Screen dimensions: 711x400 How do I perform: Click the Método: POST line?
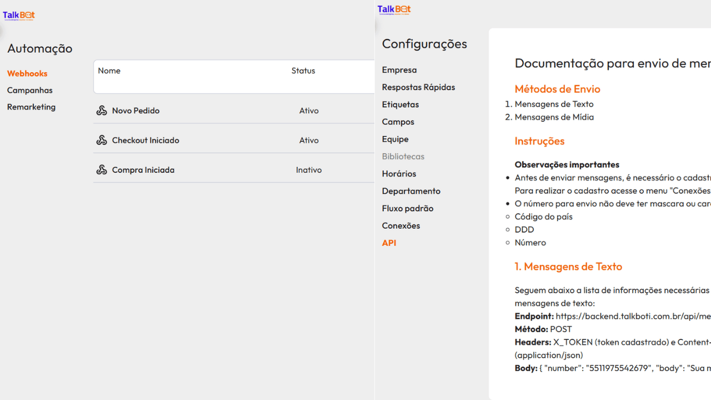pos(543,329)
